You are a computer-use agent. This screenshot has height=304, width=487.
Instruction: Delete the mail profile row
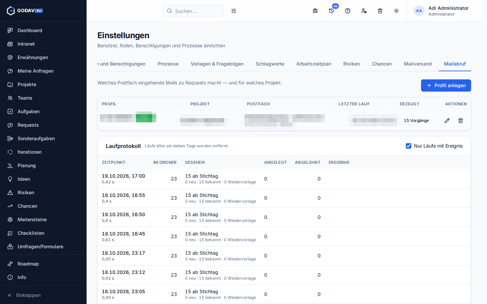pyautogui.click(x=461, y=121)
